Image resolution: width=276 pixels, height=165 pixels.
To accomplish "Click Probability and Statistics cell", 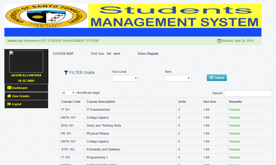I will coord(131,149).
